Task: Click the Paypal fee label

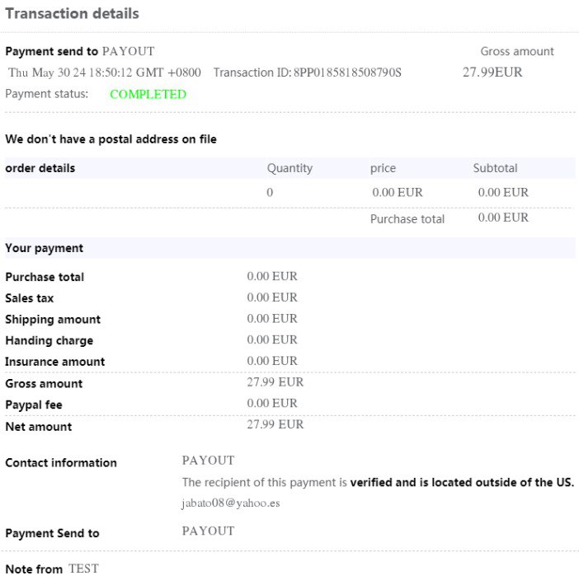Action: coord(33,405)
